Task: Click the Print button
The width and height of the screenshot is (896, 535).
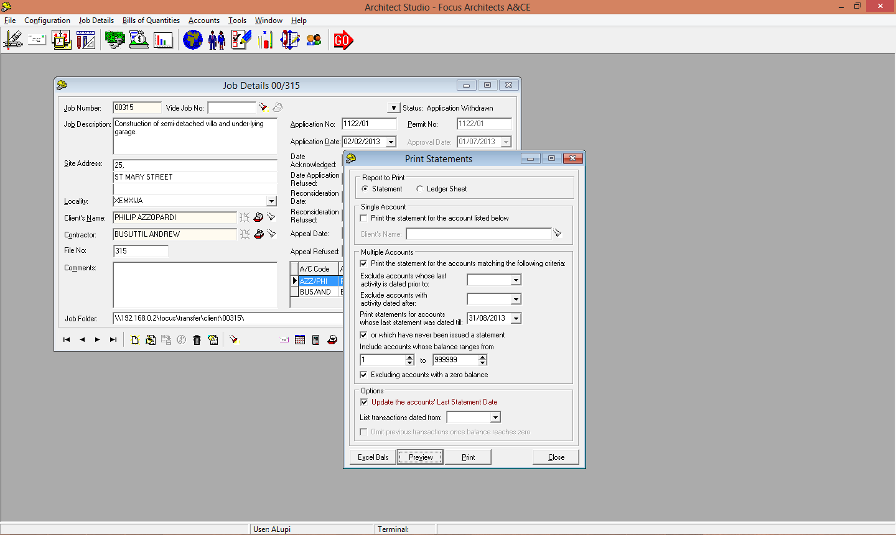Action: coord(468,457)
